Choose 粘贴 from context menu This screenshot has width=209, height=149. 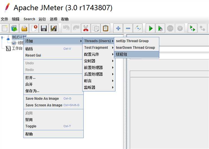coord(53,49)
